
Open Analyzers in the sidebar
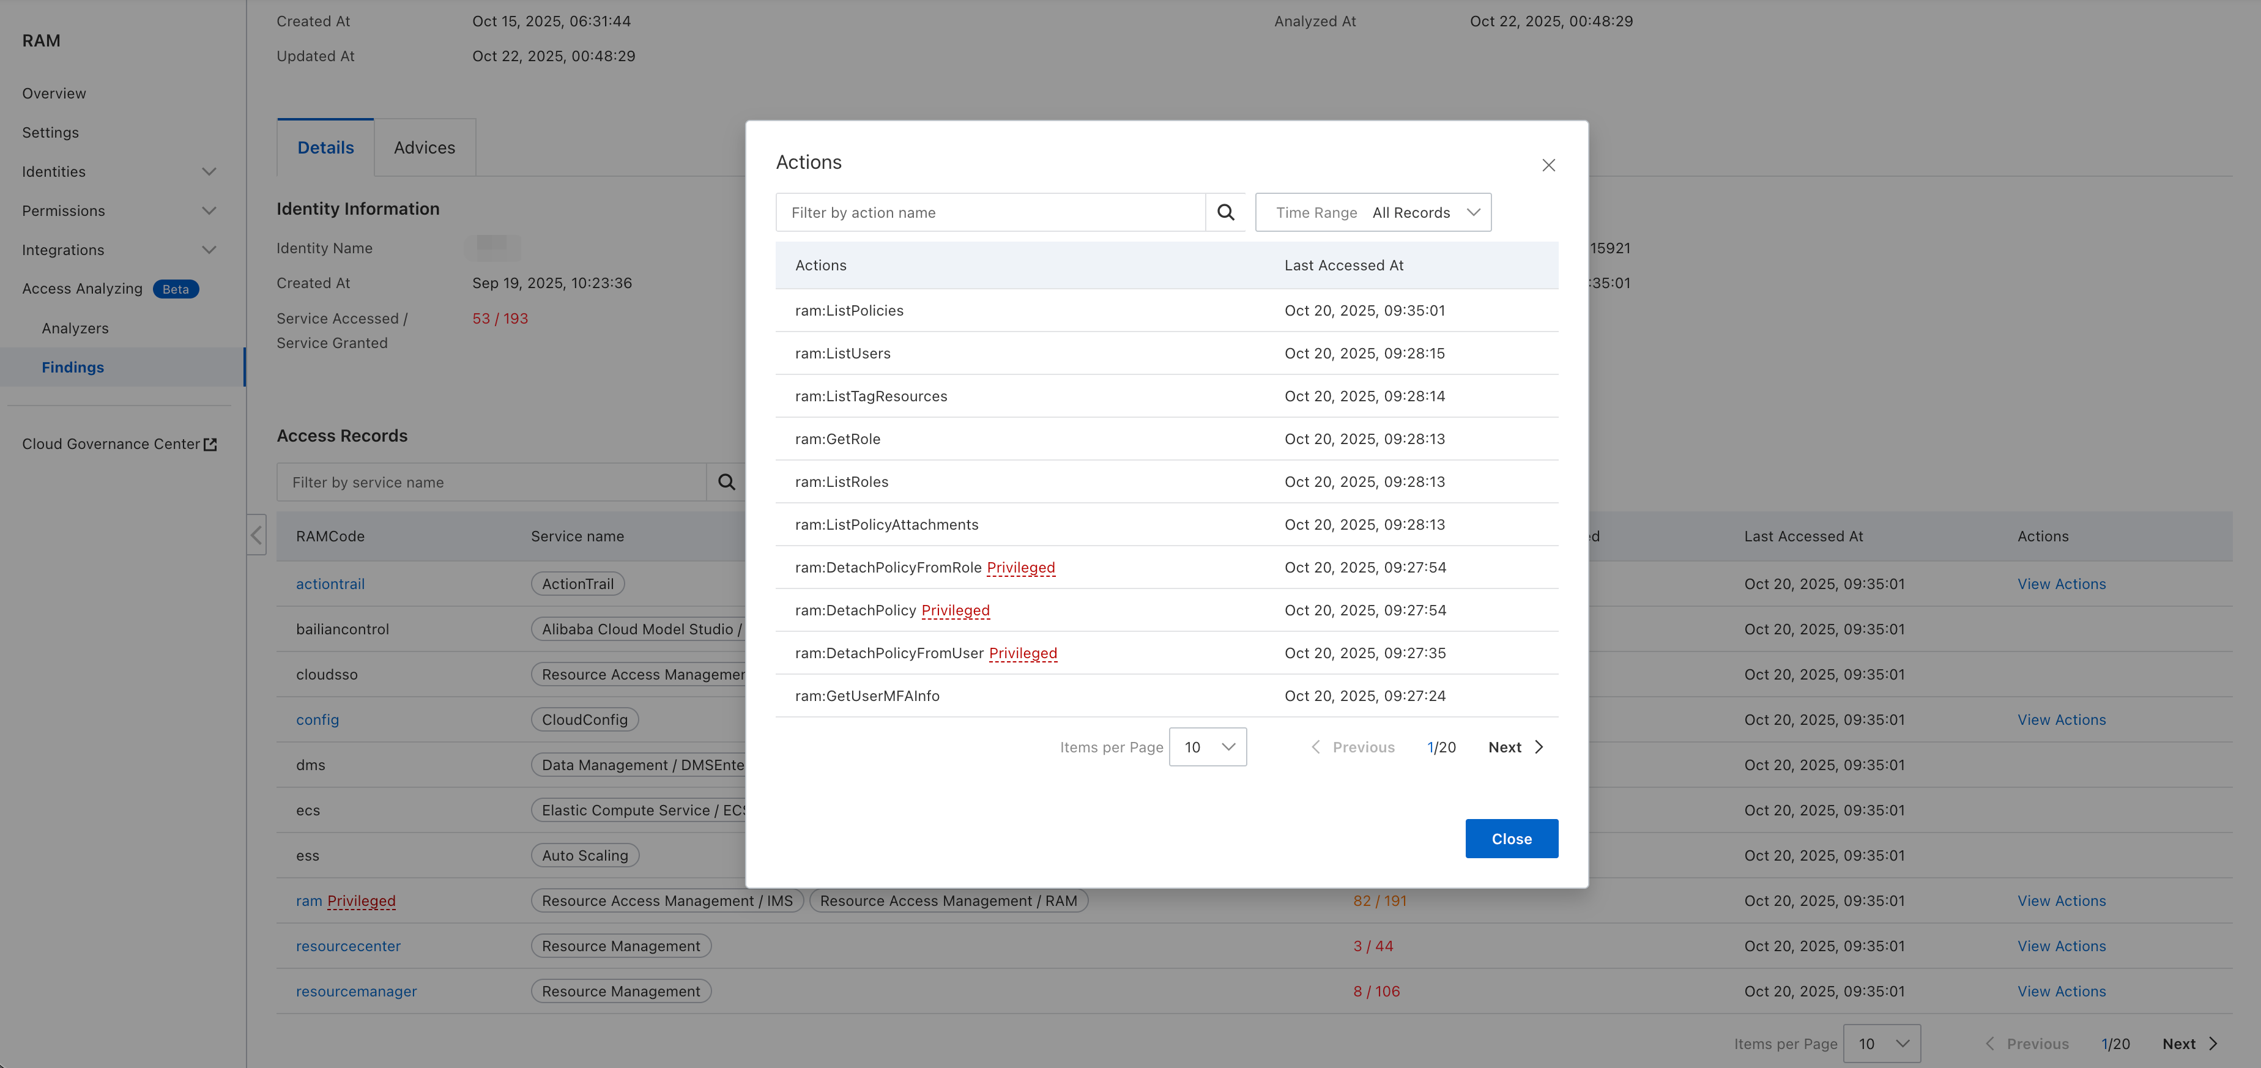pos(75,328)
